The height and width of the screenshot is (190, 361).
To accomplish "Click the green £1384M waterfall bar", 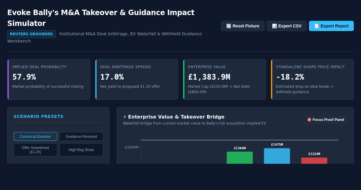I will point(240,158).
